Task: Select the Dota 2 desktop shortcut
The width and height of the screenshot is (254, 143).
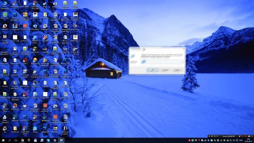Action: pyautogui.click(x=25, y=62)
